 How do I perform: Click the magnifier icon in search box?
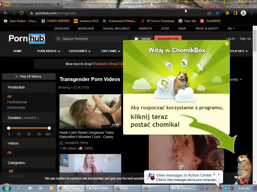pyautogui.click(x=58, y=39)
